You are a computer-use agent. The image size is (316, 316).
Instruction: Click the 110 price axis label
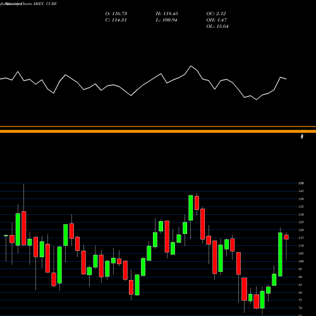click(301, 246)
